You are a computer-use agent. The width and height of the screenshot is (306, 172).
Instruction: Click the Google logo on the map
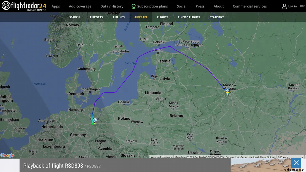(x=7, y=155)
